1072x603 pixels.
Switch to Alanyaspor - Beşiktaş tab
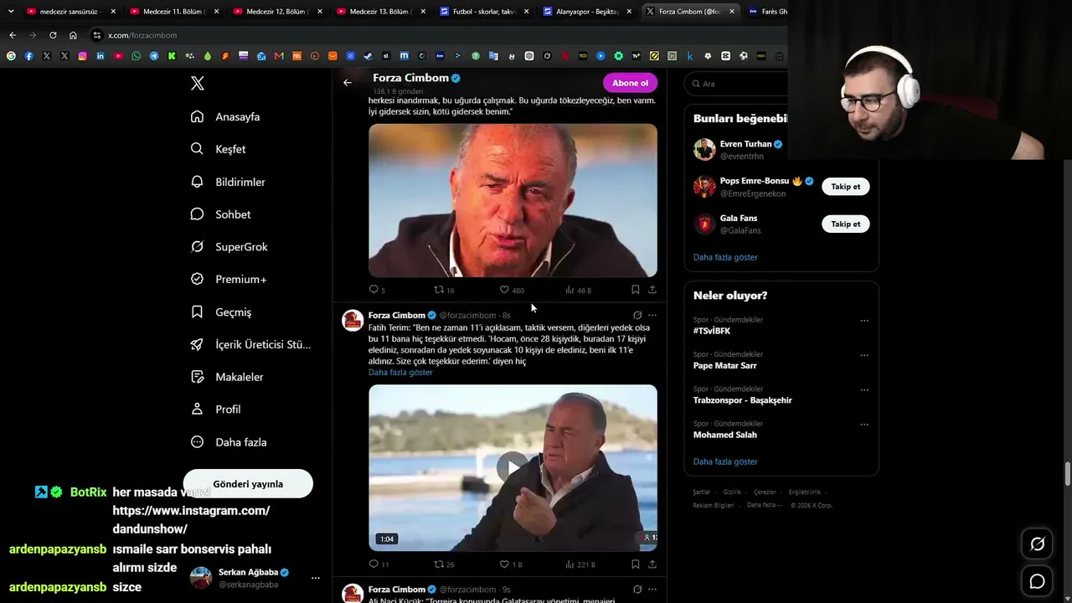tap(586, 12)
